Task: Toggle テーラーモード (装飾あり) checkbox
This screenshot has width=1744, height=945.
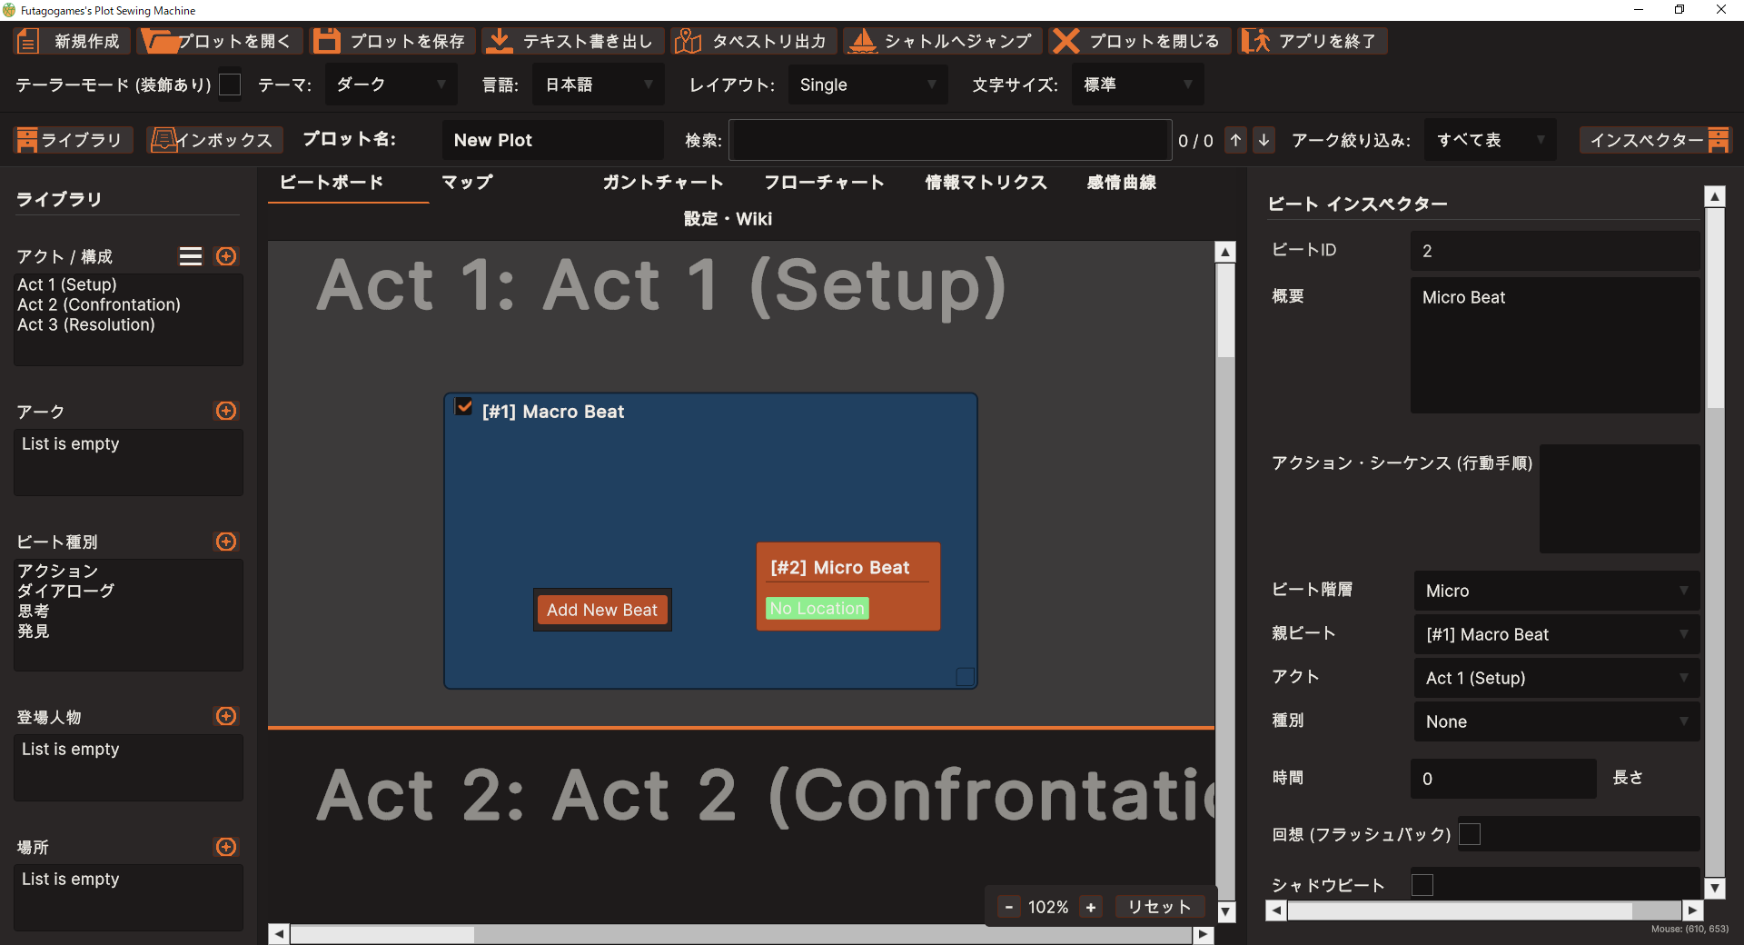Action: coord(231,85)
